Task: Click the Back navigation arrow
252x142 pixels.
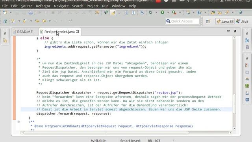Action: point(44,21)
